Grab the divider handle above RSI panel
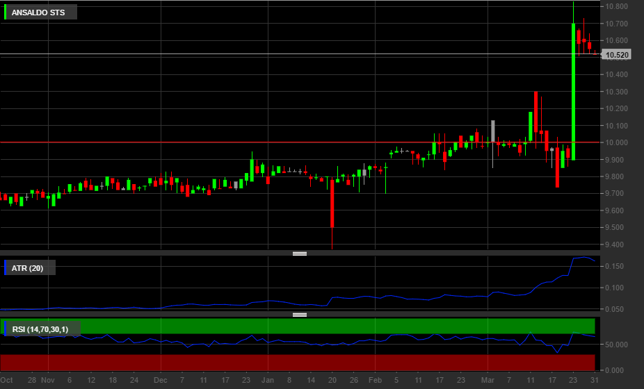 300,315
